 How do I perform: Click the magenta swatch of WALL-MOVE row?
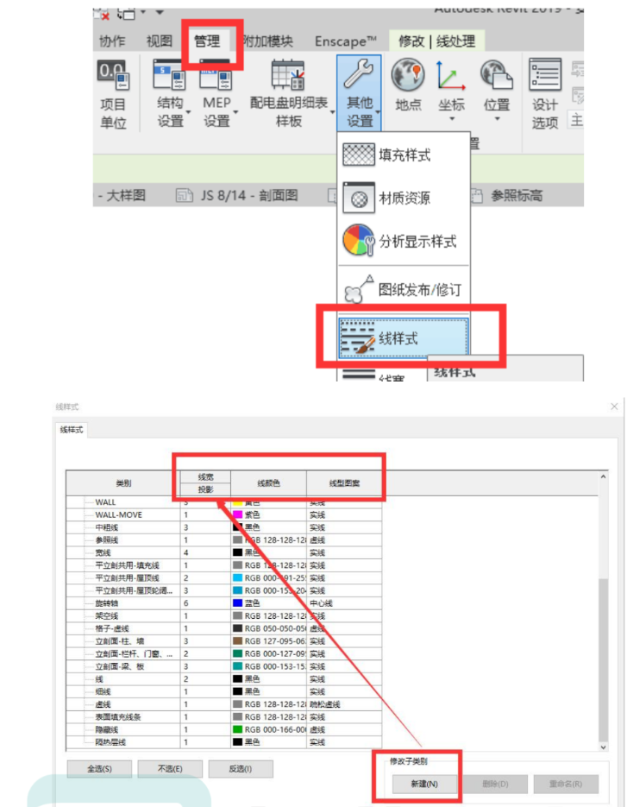(x=238, y=514)
